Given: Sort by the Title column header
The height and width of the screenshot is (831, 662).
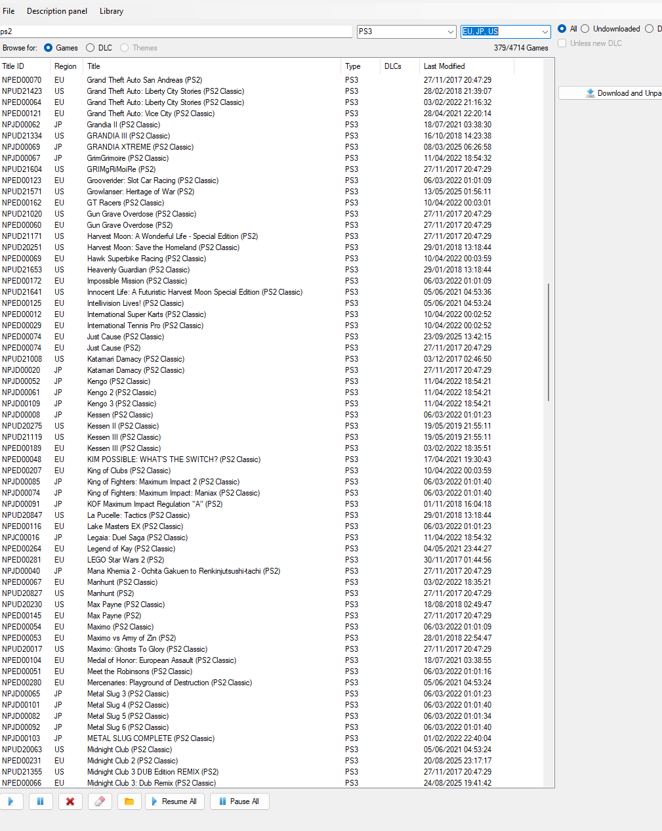Looking at the screenshot, I should 212,66.
